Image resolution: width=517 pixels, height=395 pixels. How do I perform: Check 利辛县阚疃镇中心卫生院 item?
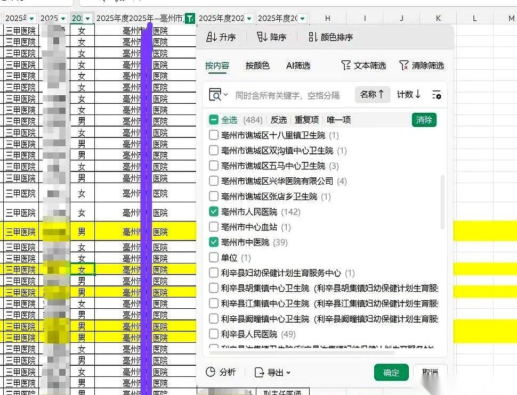coord(214,318)
